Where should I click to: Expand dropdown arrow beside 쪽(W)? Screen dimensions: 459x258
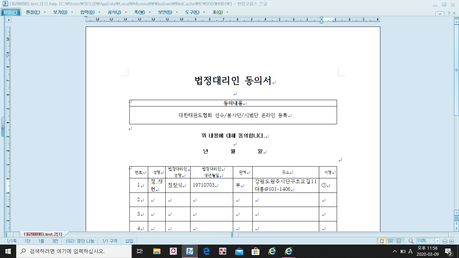click(150, 12)
